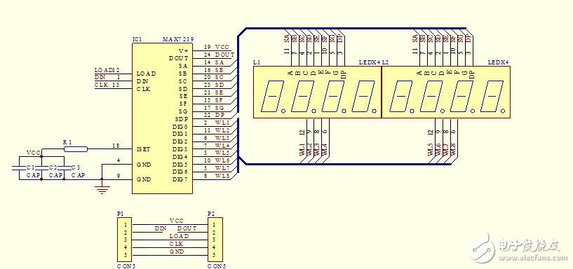Click the CLK wire between P1 and P2

(x=170, y=247)
